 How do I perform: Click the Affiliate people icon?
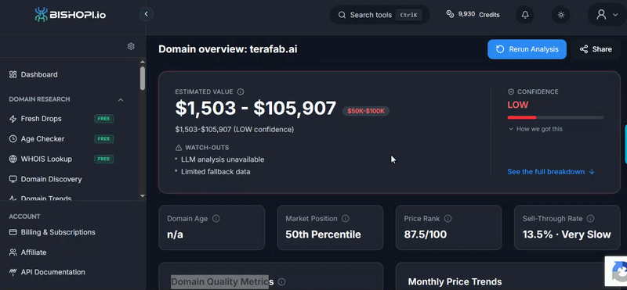click(x=13, y=252)
